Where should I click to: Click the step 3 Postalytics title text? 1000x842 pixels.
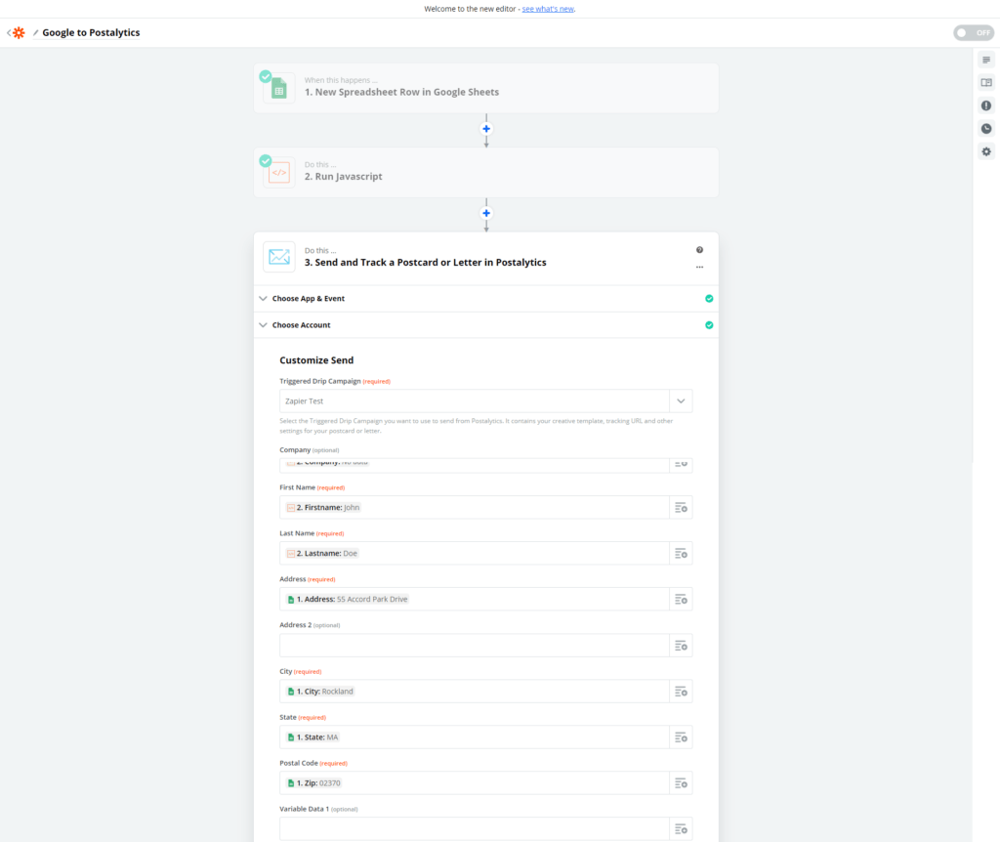[426, 262]
